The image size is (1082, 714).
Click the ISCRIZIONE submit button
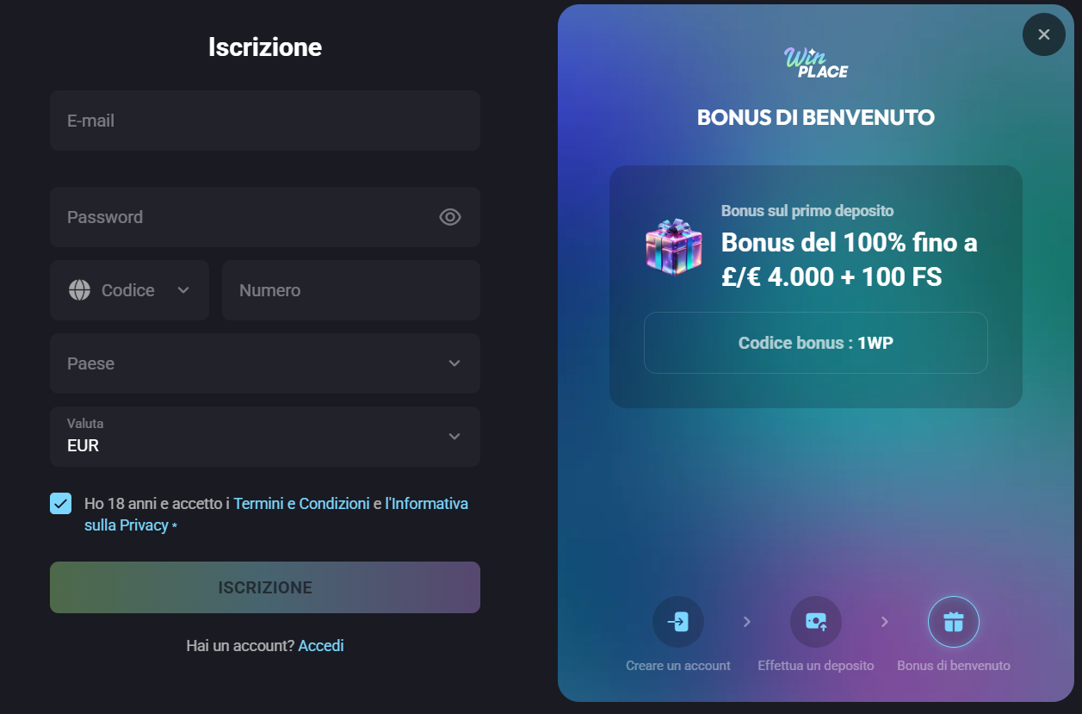pyautogui.click(x=265, y=587)
